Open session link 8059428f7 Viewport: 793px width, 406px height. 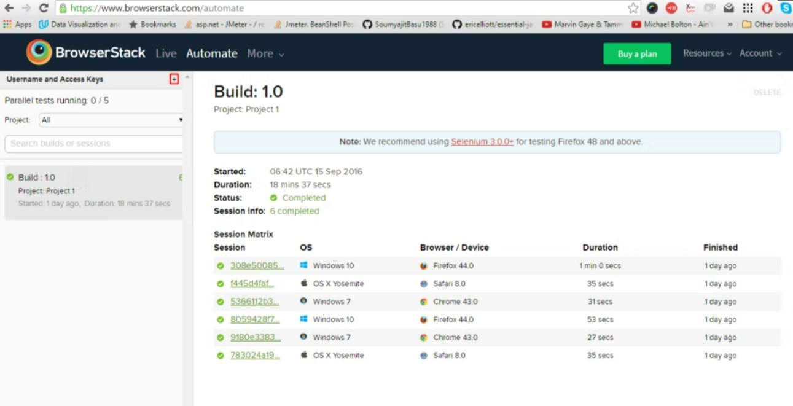255,319
